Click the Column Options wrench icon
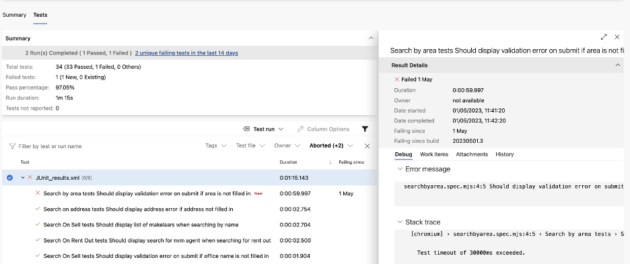 (300, 129)
